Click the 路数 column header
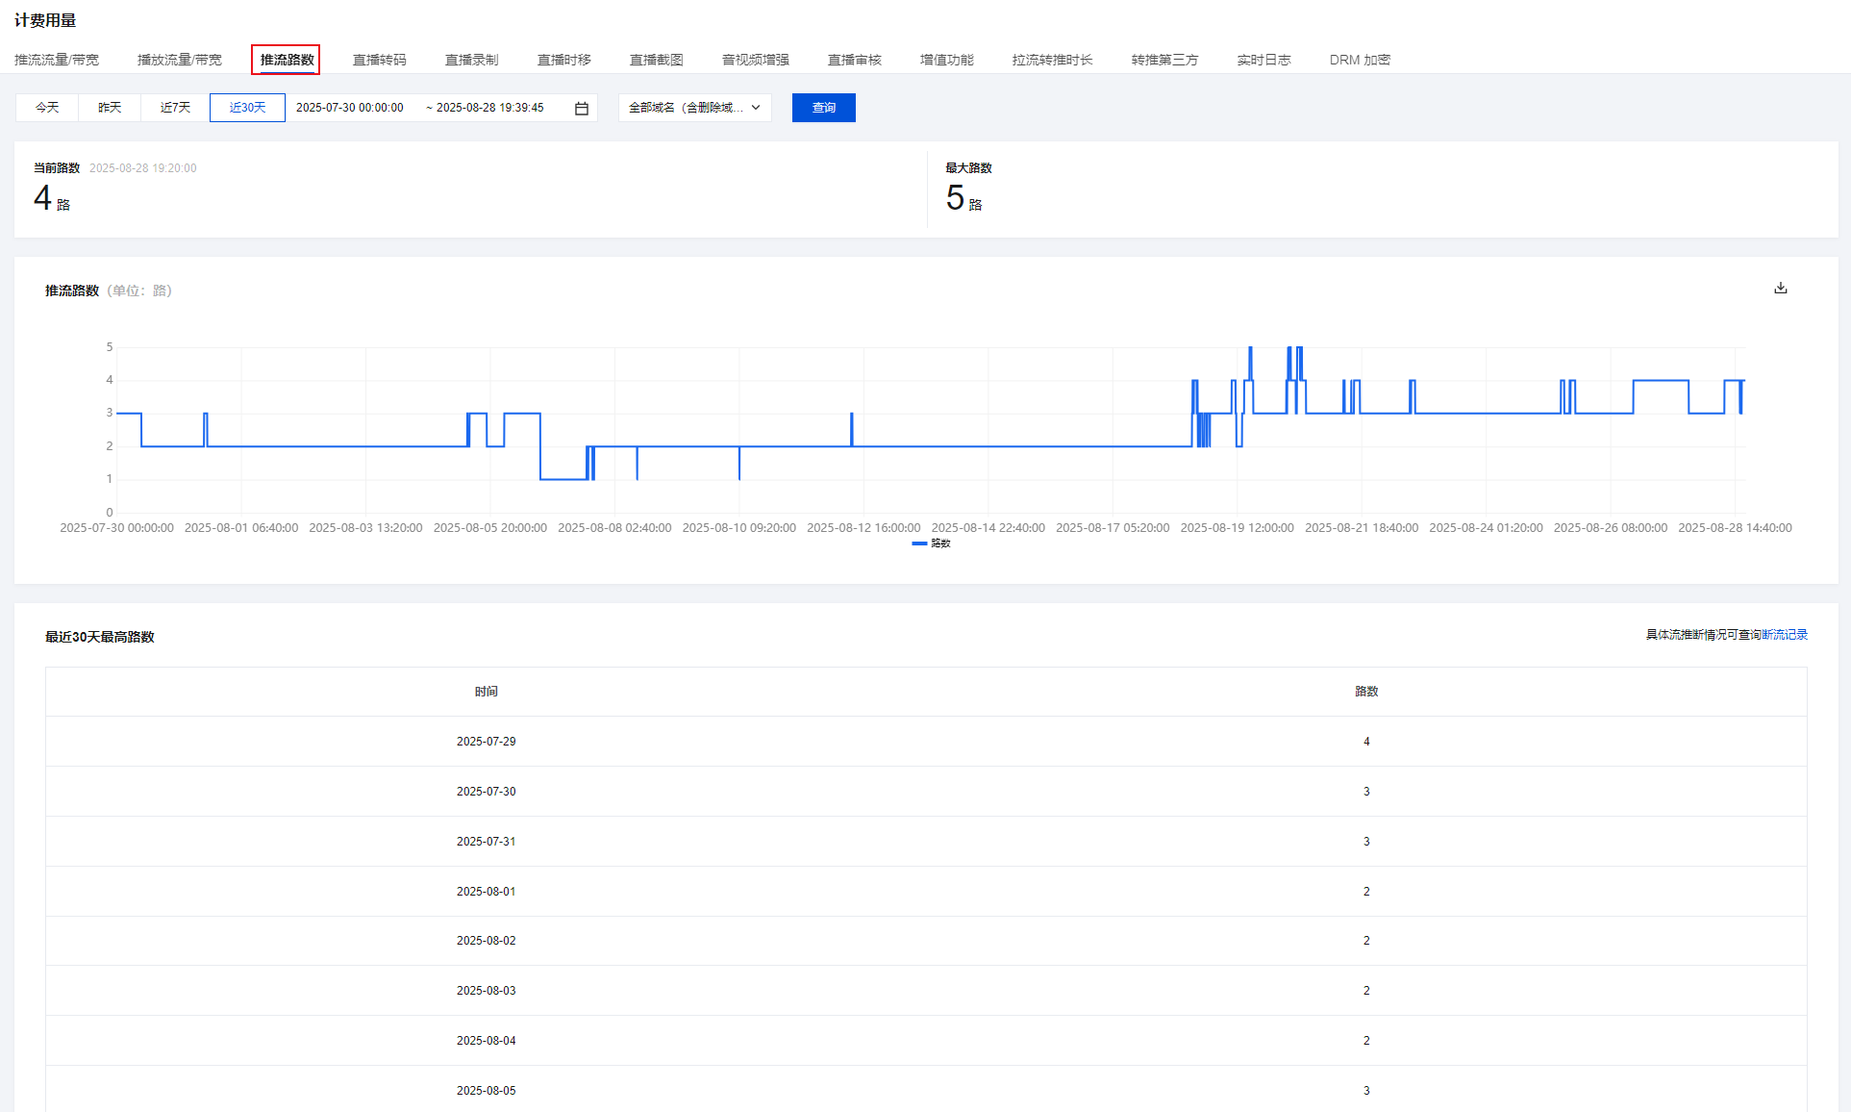 pos(1366,692)
